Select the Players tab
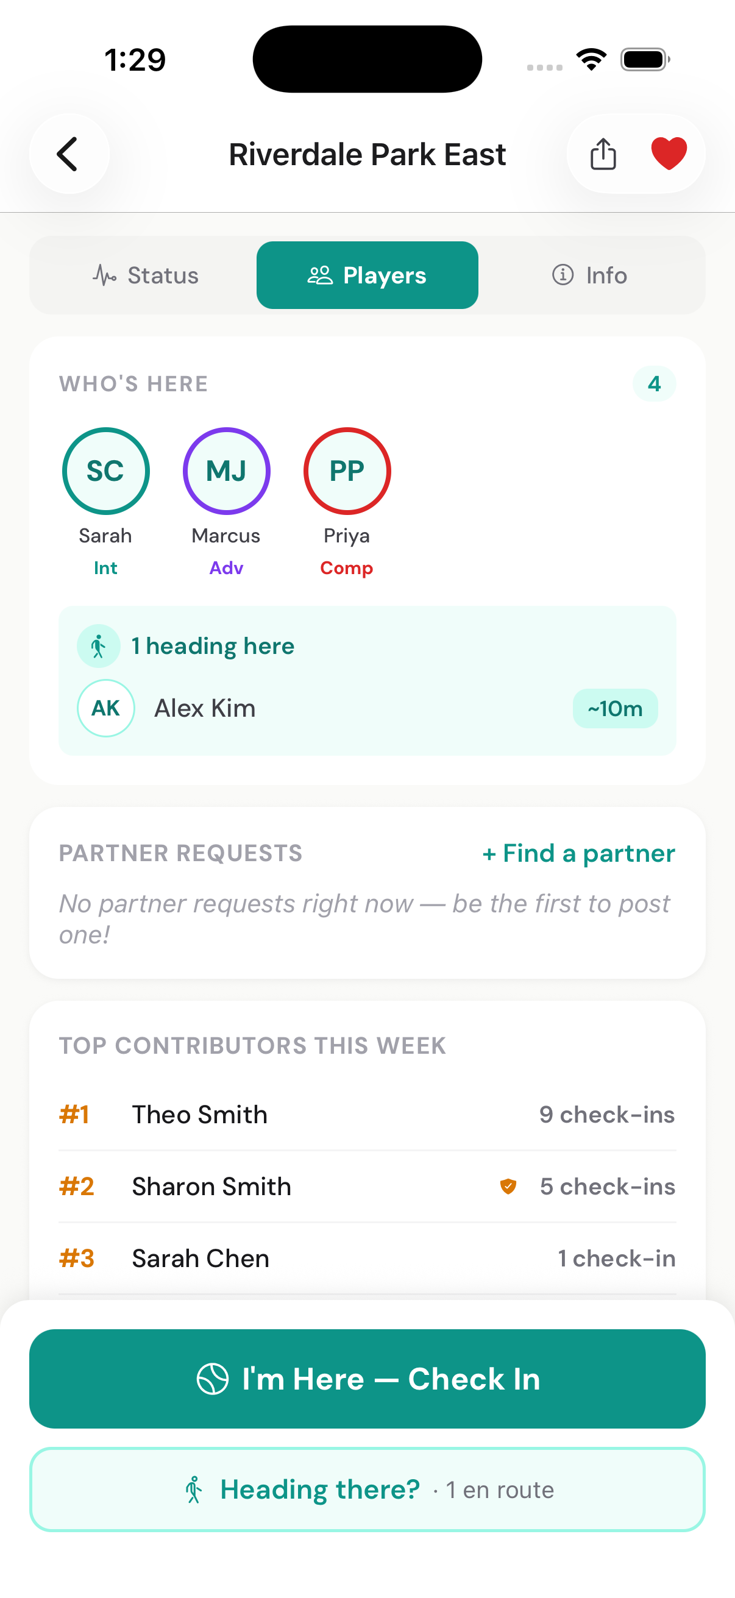 [x=367, y=275]
